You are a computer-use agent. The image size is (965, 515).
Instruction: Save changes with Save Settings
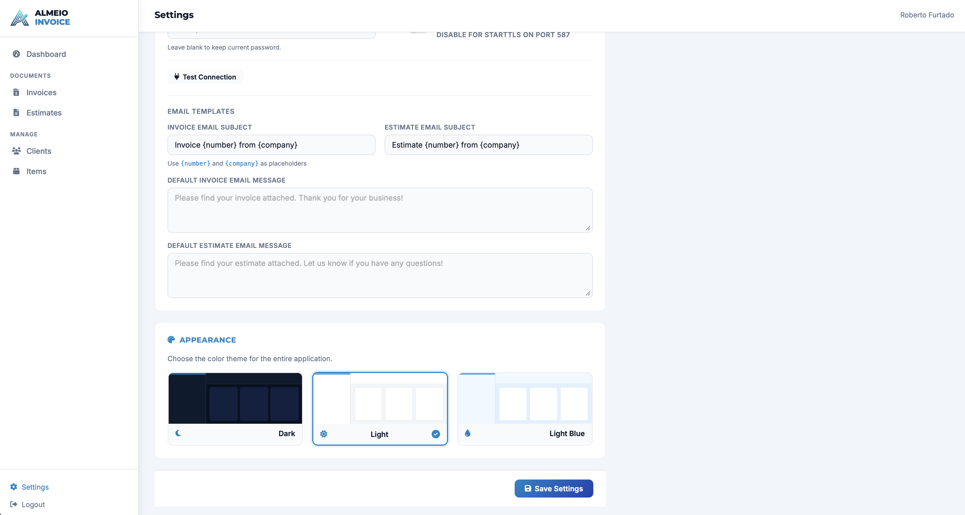pyautogui.click(x=554, y=488)
